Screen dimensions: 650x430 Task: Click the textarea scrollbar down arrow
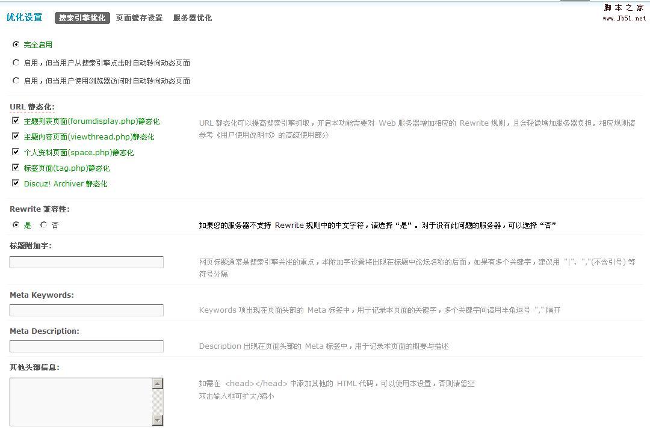coord(158,420)
